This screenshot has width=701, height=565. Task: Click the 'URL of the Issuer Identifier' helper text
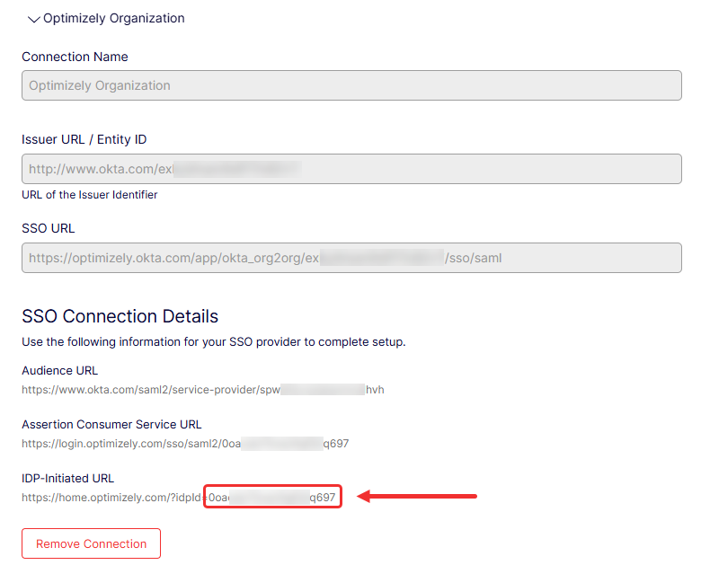click(90, 194)
